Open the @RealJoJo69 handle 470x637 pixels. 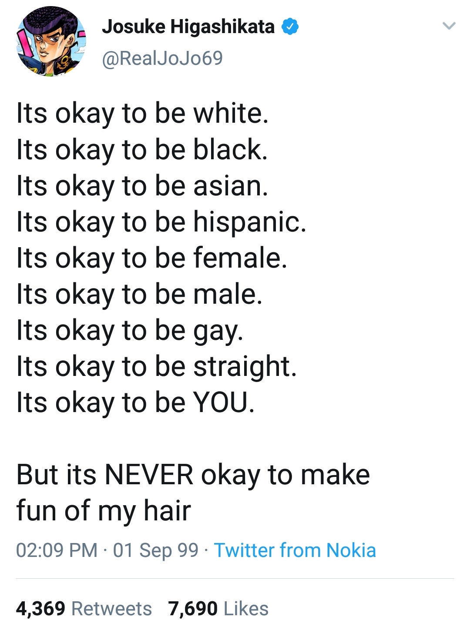162,58
